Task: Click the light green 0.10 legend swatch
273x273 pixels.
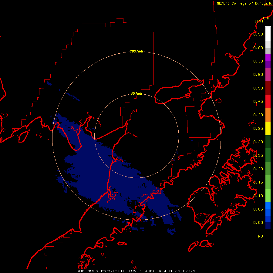Action: pyautogui.click(x=268, y=196)
